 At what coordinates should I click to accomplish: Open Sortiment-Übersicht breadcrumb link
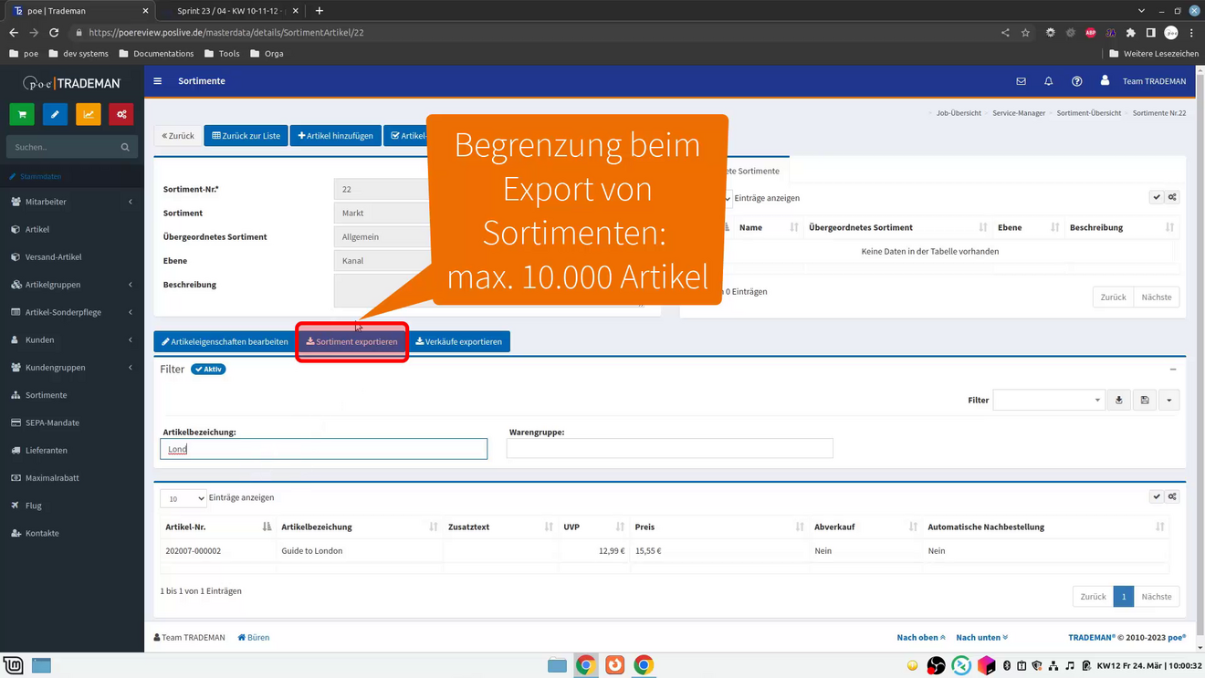pyautogui.click(x=1089, y=113)
